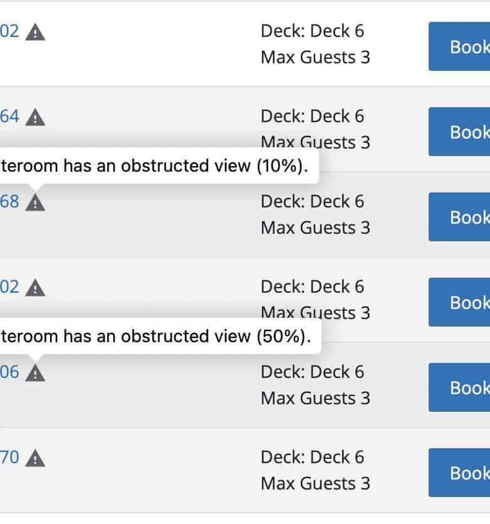The width and height of the screenshot is (490, 524).
Task: Click warning triangle next to stateroom ending 70
Action: click(x=35, y=458)
